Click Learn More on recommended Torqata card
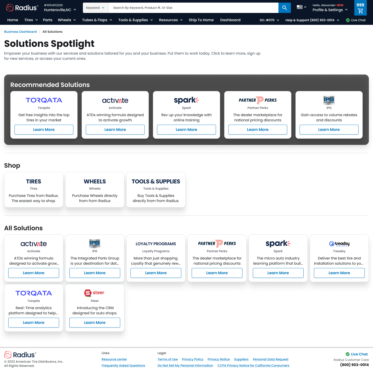373x372 pixels. coord(44,130)
